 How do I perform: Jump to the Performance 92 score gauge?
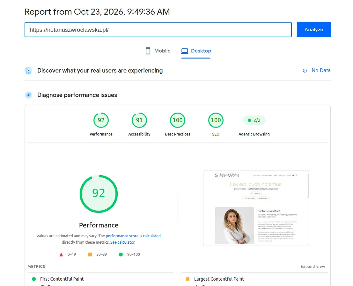click(x=101, y=120)
